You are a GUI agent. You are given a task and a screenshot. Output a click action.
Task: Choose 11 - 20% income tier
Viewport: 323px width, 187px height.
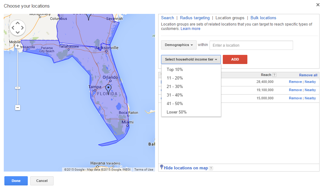pos(191,78)
